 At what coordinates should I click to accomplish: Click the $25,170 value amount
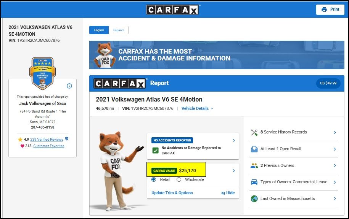(187, 171)
